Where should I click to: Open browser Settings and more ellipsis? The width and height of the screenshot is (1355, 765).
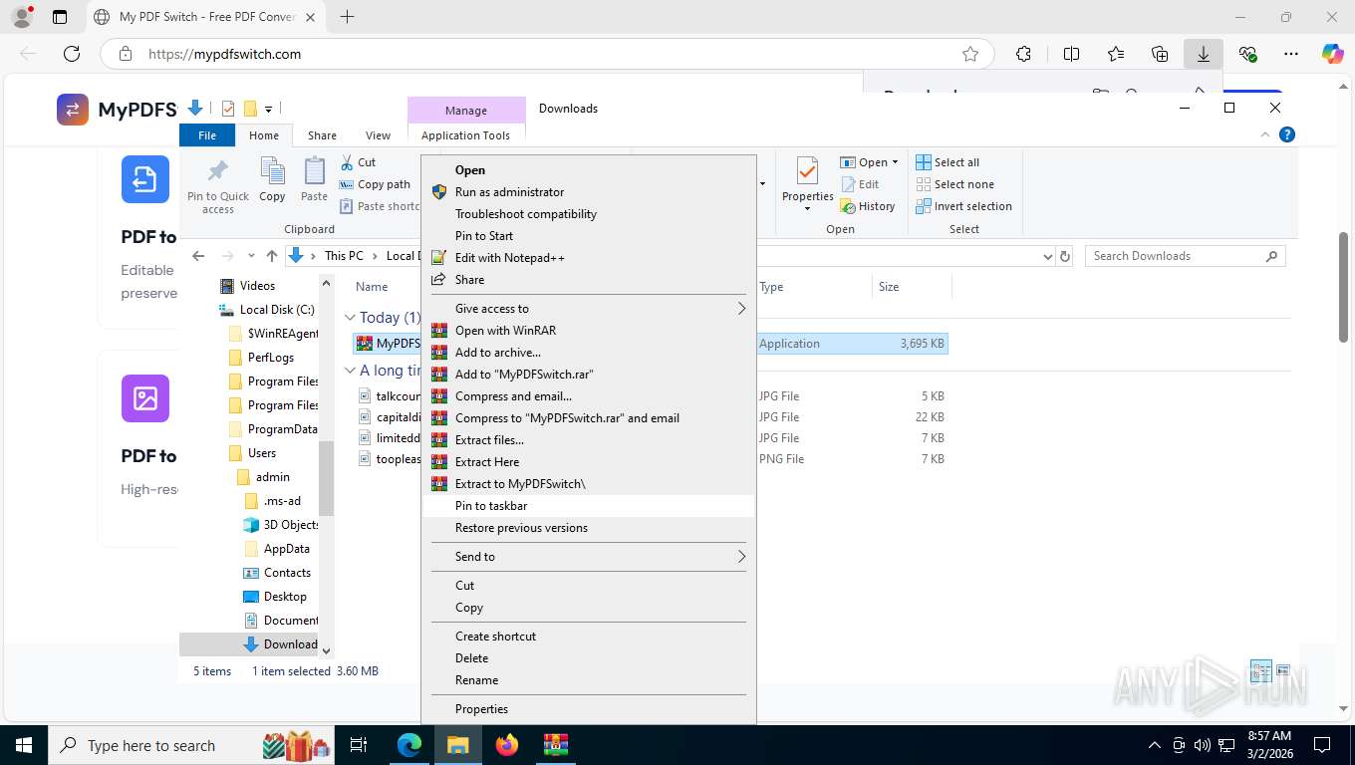coord(1291,54)
